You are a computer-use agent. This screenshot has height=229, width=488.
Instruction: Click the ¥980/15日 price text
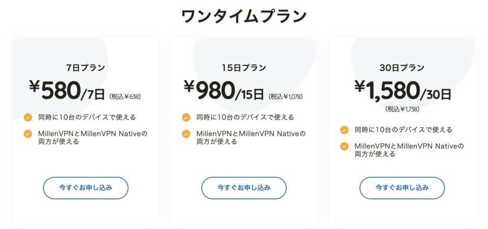(x=224, y=90)
